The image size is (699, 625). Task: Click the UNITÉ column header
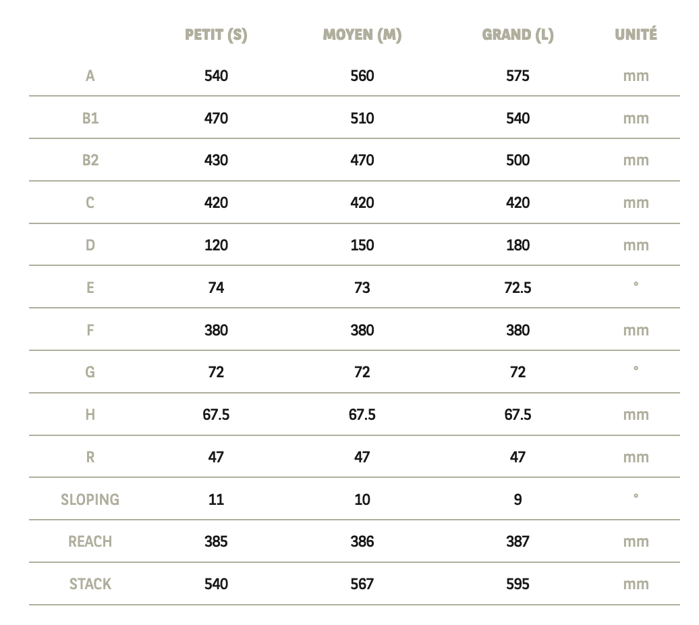coord(636,34)
